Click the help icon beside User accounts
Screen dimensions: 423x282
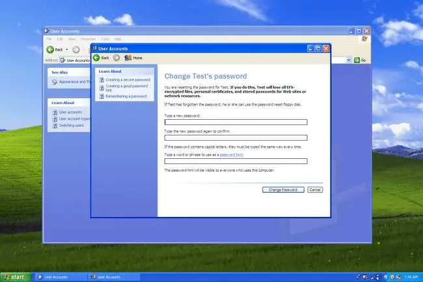[55, 112]
